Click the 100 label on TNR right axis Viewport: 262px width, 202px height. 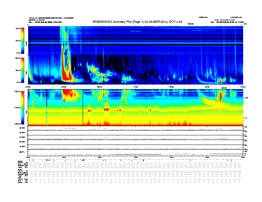[x=246, y=98]
